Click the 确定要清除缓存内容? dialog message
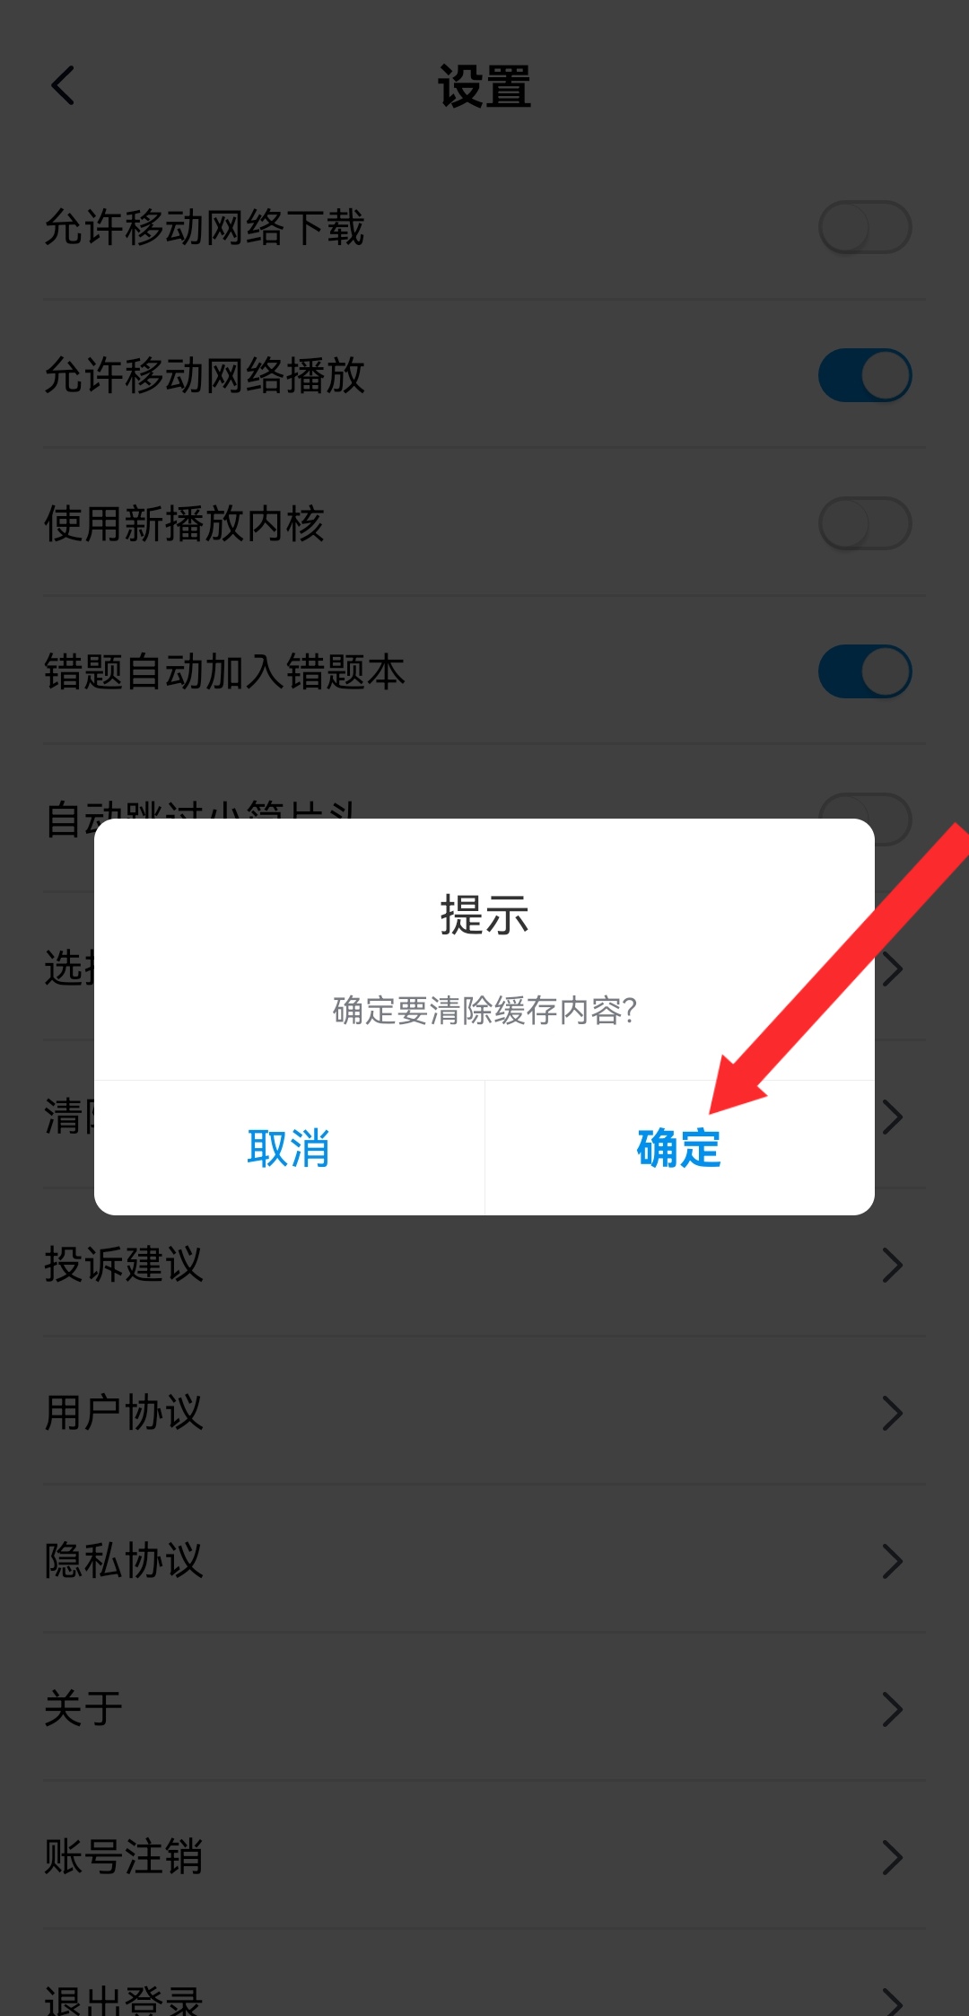Screen dimensions: 969x2016 [484, 1011]
